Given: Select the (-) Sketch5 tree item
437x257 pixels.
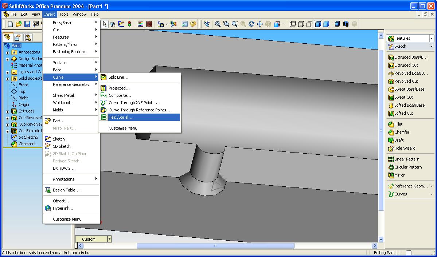Looking at the screenshot, I should (28, 137).
